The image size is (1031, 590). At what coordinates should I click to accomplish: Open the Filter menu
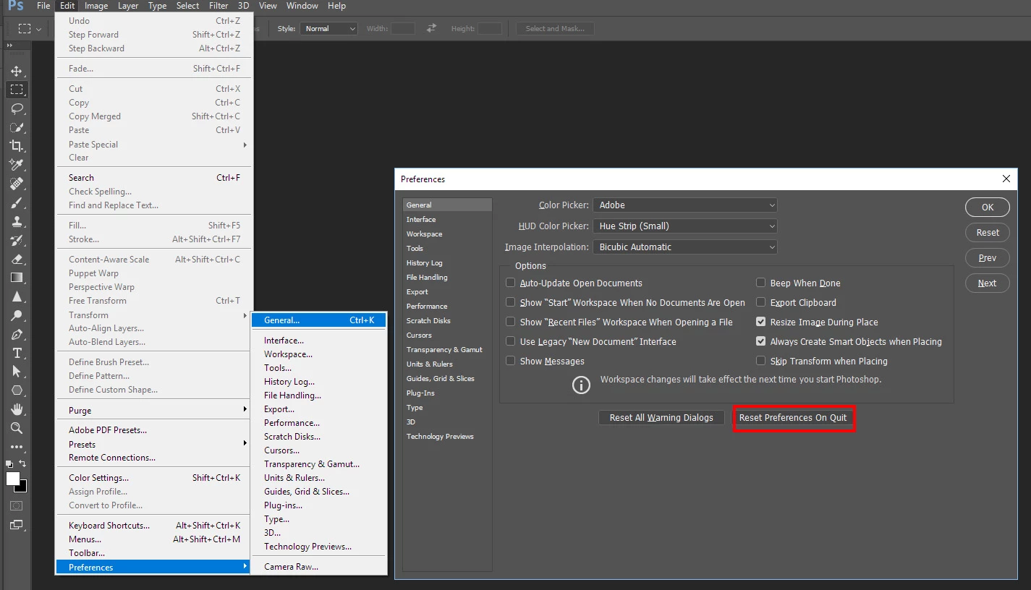[218, 6]
